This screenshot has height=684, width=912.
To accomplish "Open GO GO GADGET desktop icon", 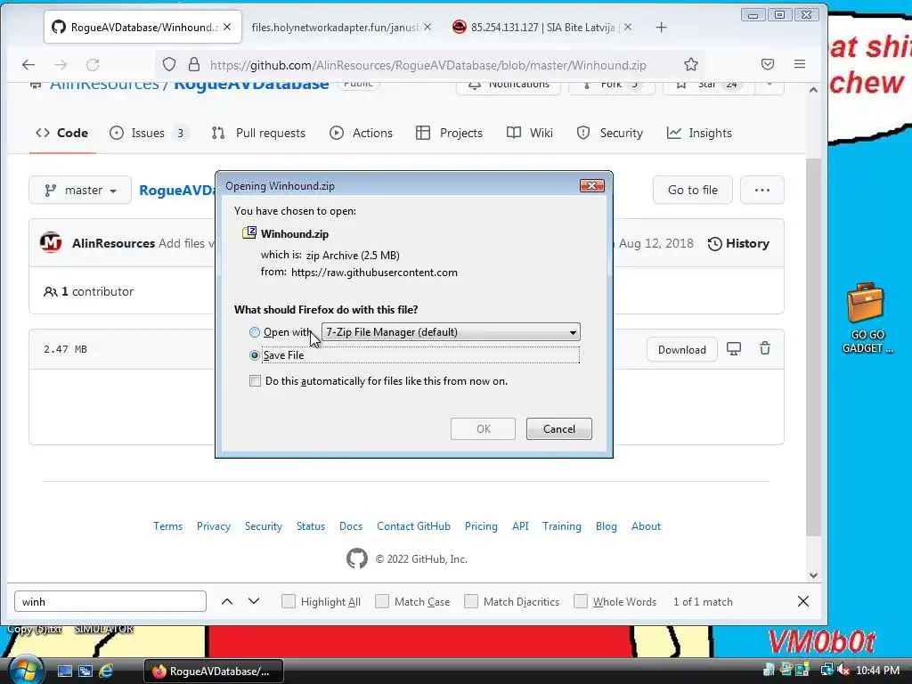I will (x=866, y=318).
